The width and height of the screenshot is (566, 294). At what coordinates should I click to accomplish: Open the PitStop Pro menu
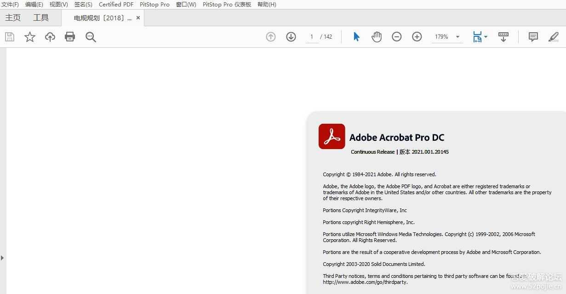pyautogui.click(x=154, y=5)
